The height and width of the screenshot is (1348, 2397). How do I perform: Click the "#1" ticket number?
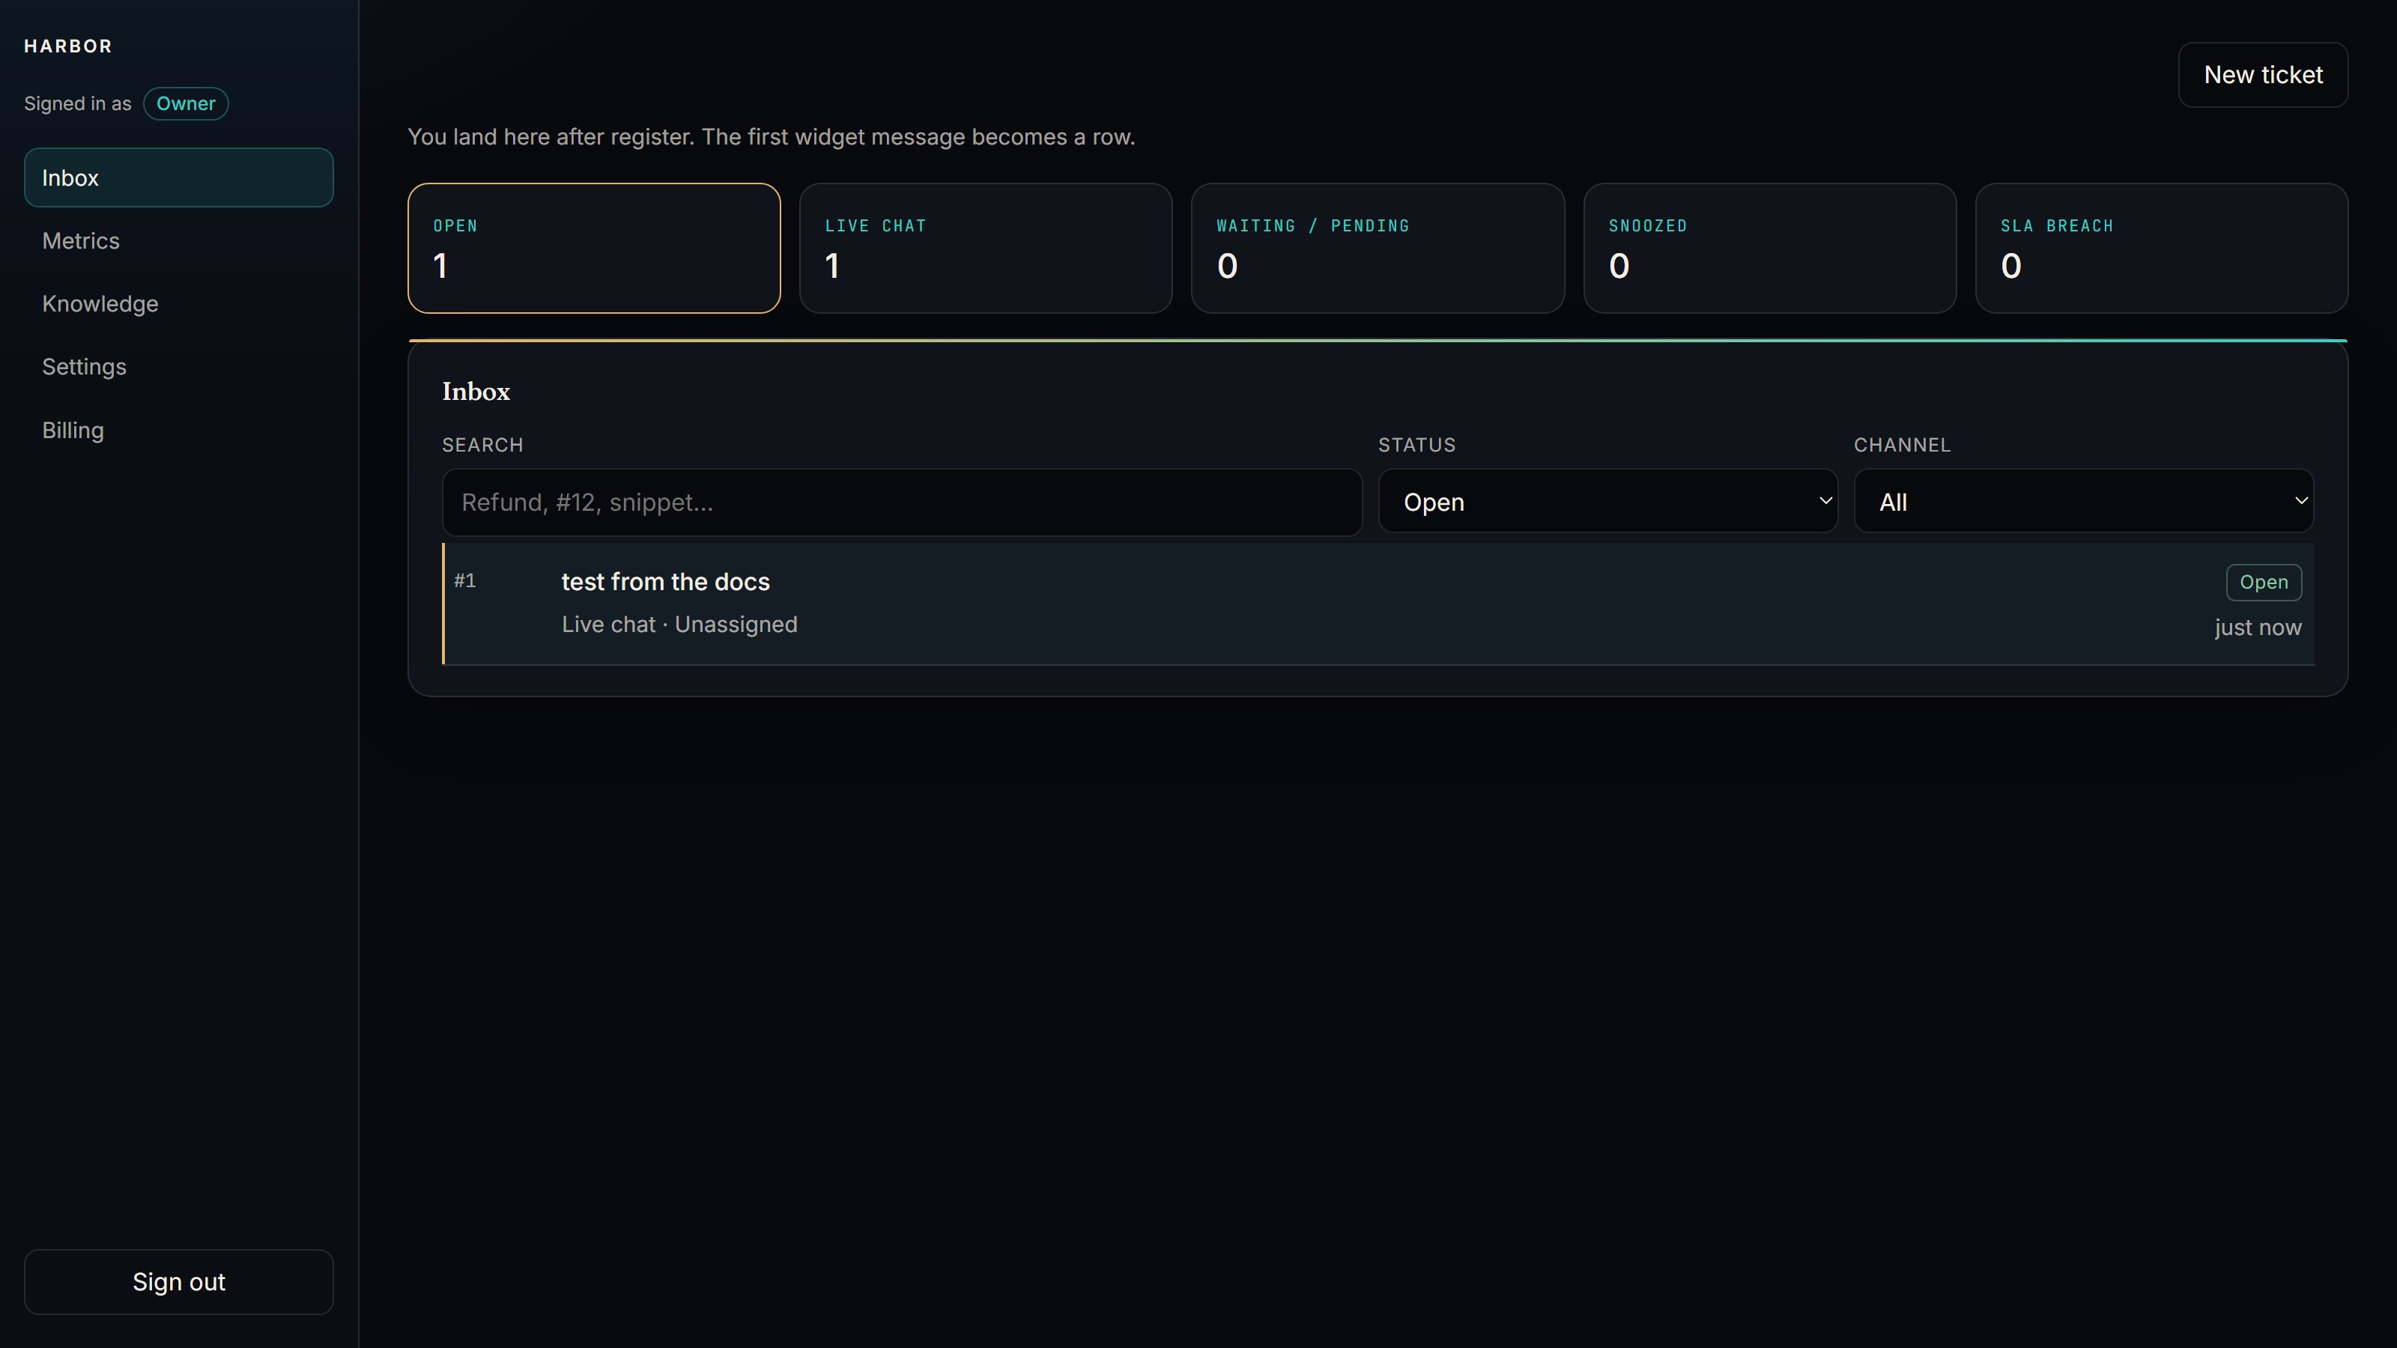tap(465, 581)
